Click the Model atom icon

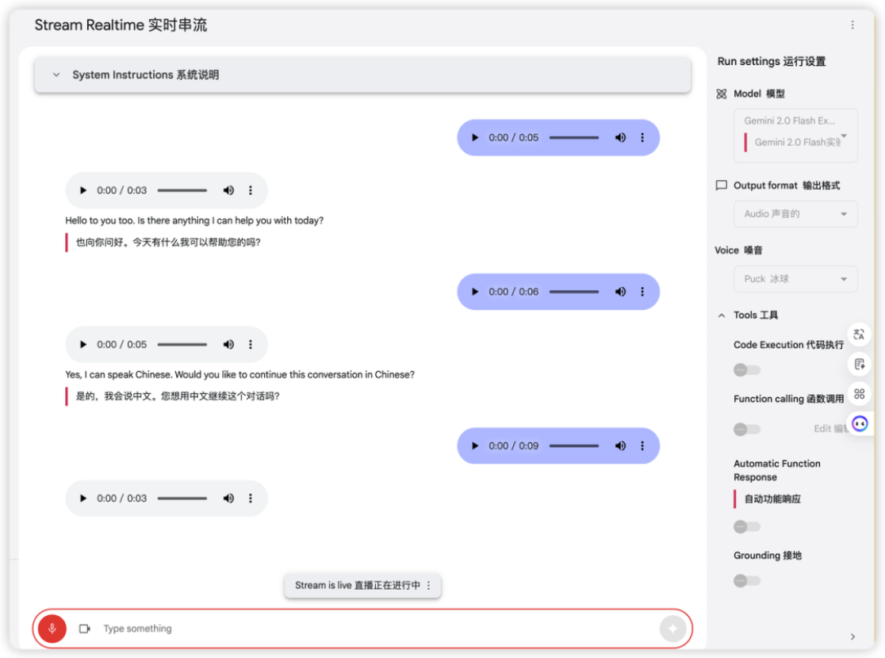point(722,94)
